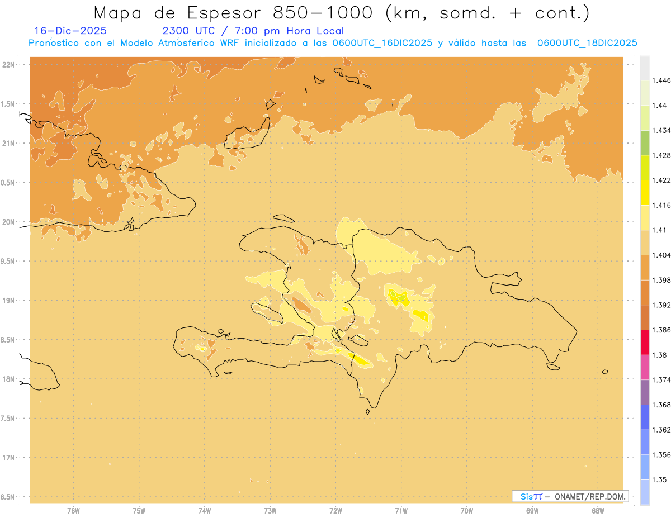
Task: Click the '8.5N' latitude label
Action: pos(8,340)
